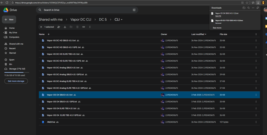Select Vapor-X5 DC Analog SBUS 4.5.1.txt

pos(149,68)
